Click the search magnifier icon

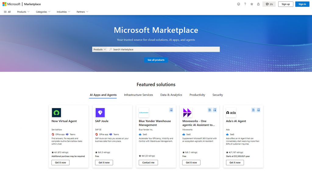click(111, 49)
